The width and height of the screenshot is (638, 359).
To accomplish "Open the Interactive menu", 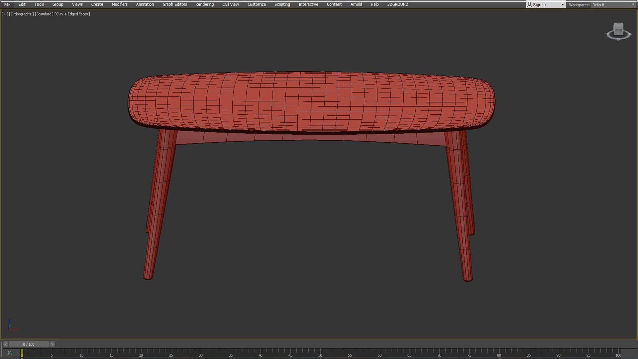I will [x=308, y=4].
